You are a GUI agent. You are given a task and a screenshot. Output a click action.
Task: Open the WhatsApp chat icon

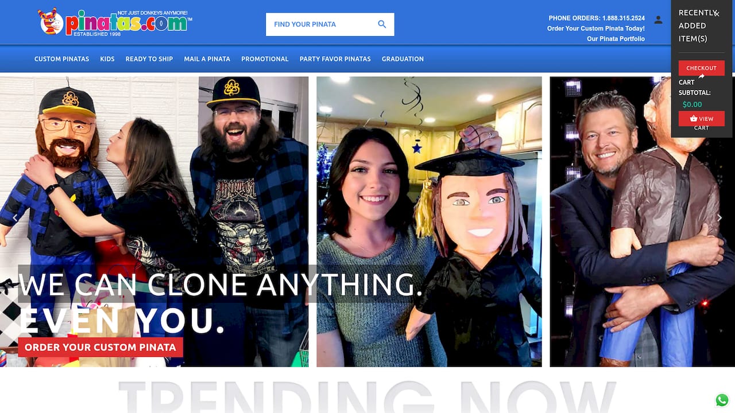(x=722, y=400)
